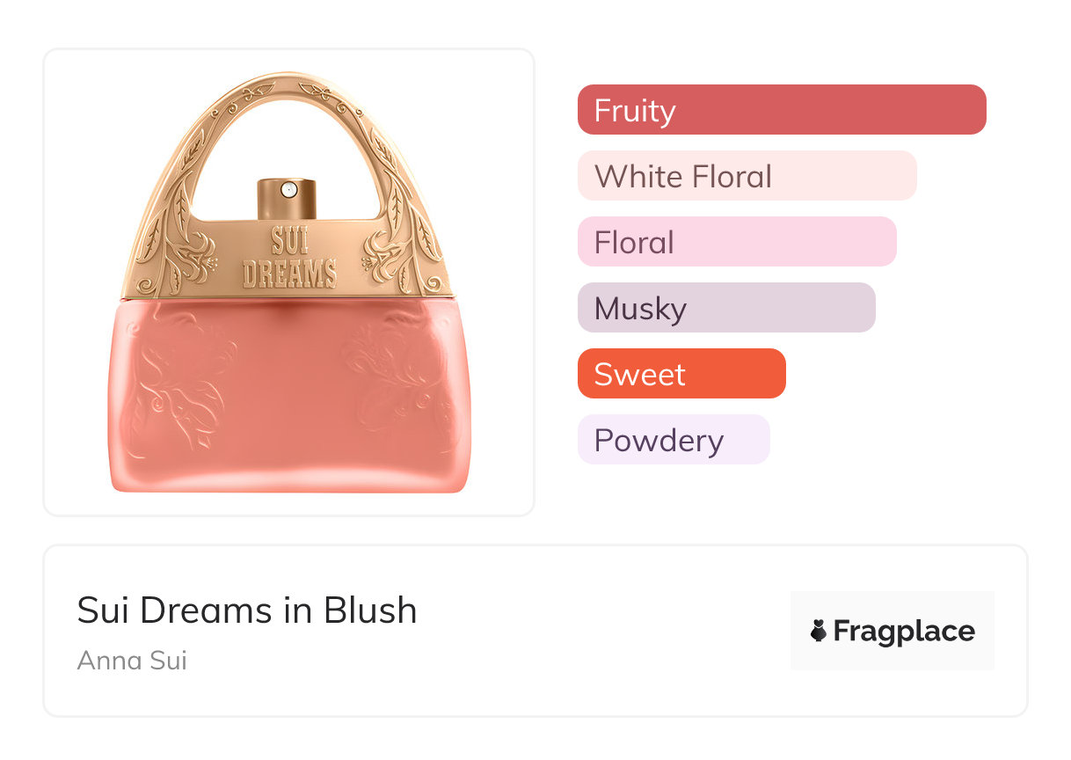Select the Musky accord bar

(x=725, y=308)
